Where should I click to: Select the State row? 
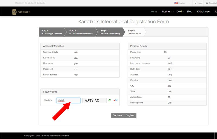click(x=167, y=91)
